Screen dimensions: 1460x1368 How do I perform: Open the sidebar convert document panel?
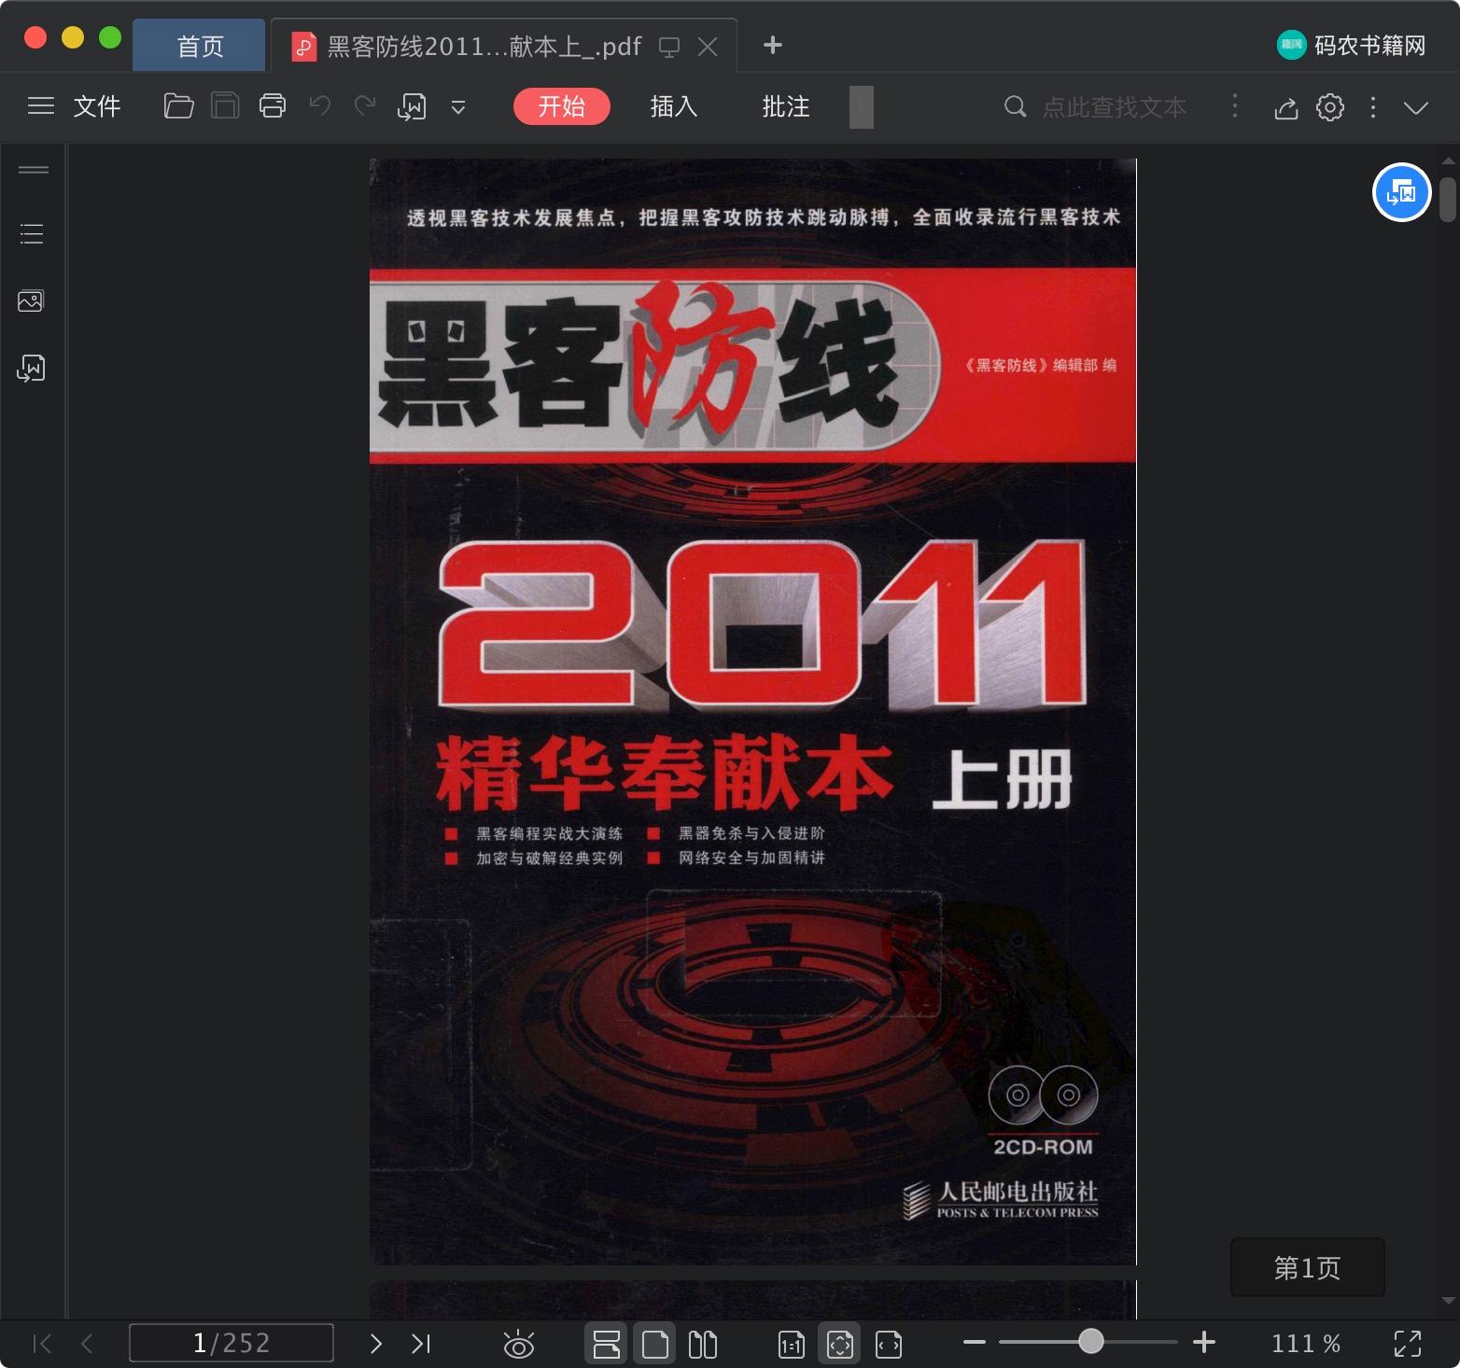pos(31,369)
